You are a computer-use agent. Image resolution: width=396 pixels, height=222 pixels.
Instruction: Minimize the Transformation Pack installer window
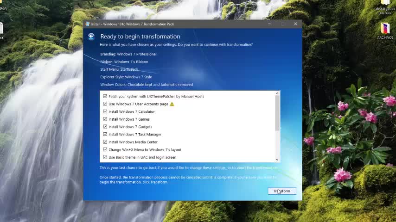pos(270,24)
